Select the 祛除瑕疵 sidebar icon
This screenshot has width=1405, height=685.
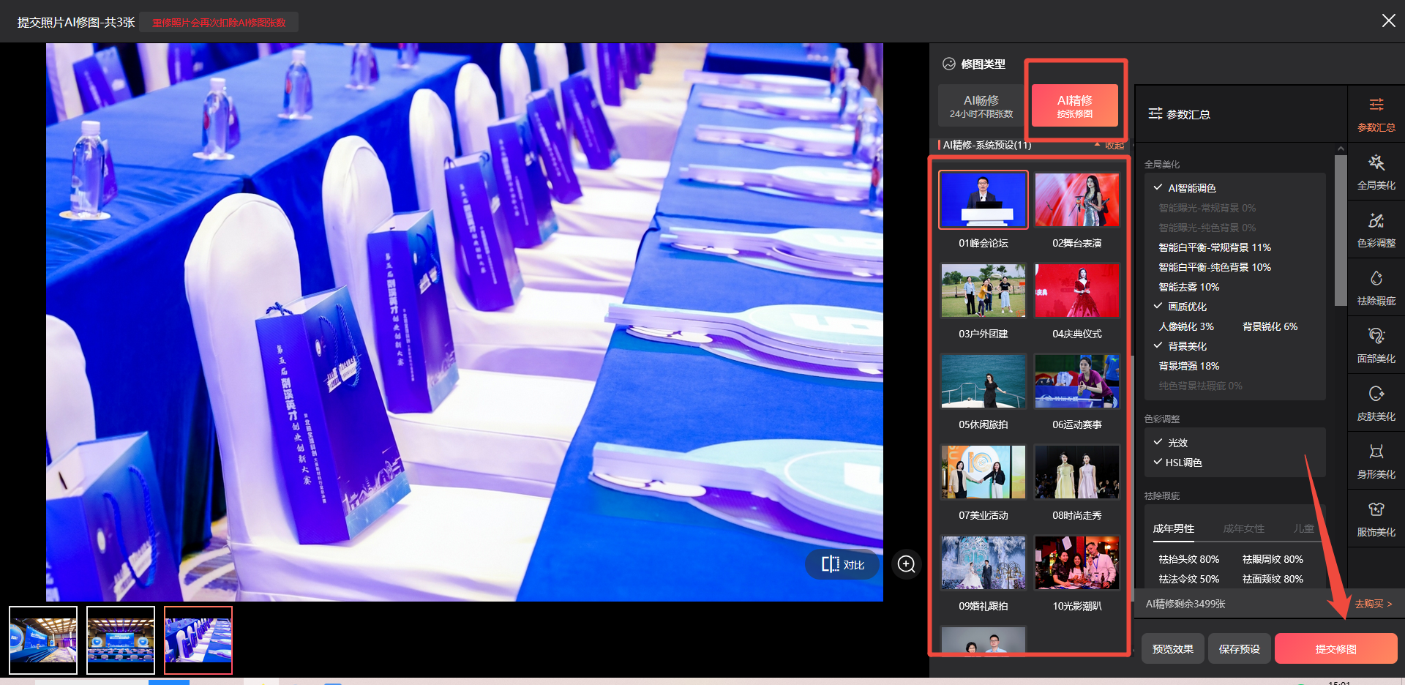[x=1376, y=288]
